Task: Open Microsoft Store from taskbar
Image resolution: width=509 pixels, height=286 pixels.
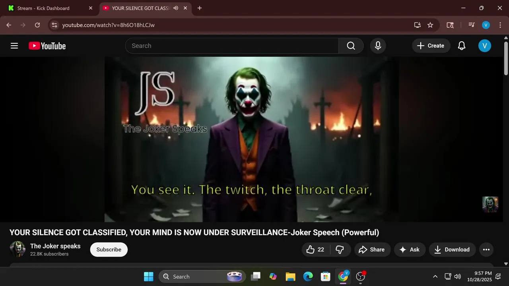Action: (325, 276)
